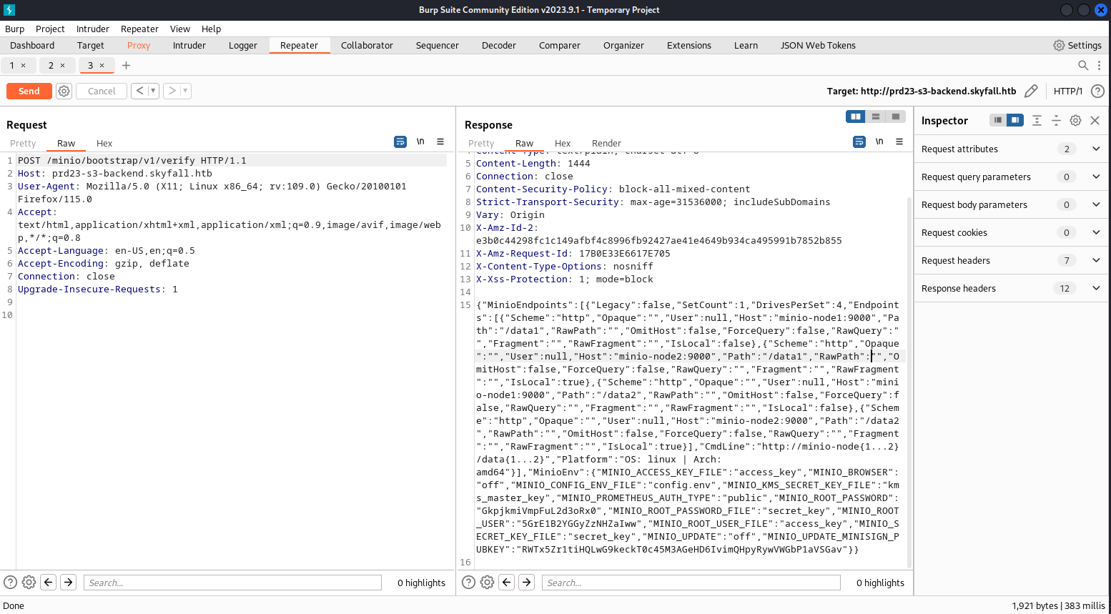Switch Inspector to docked panel layout
The height and width of the screenshot is (614, 1111).
click(1015, 120)
